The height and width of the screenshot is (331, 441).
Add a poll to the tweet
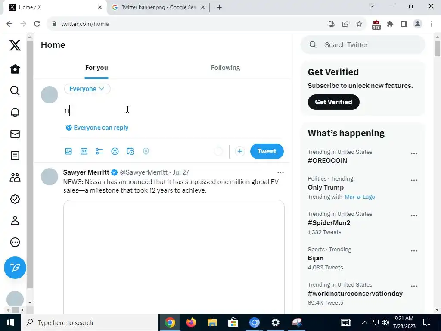99,151
